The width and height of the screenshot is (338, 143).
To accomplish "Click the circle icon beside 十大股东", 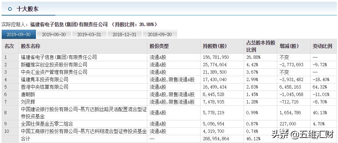I will click(x=10, y=9).
